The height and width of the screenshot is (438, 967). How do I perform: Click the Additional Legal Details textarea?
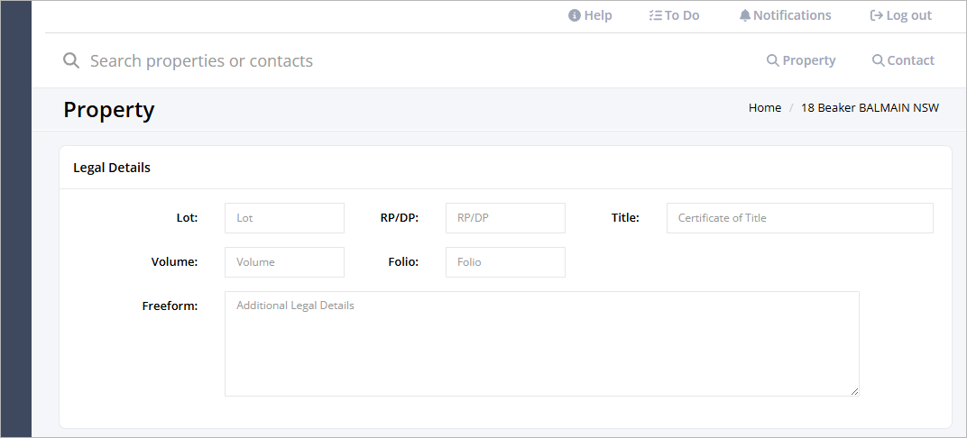click(541, 343)
